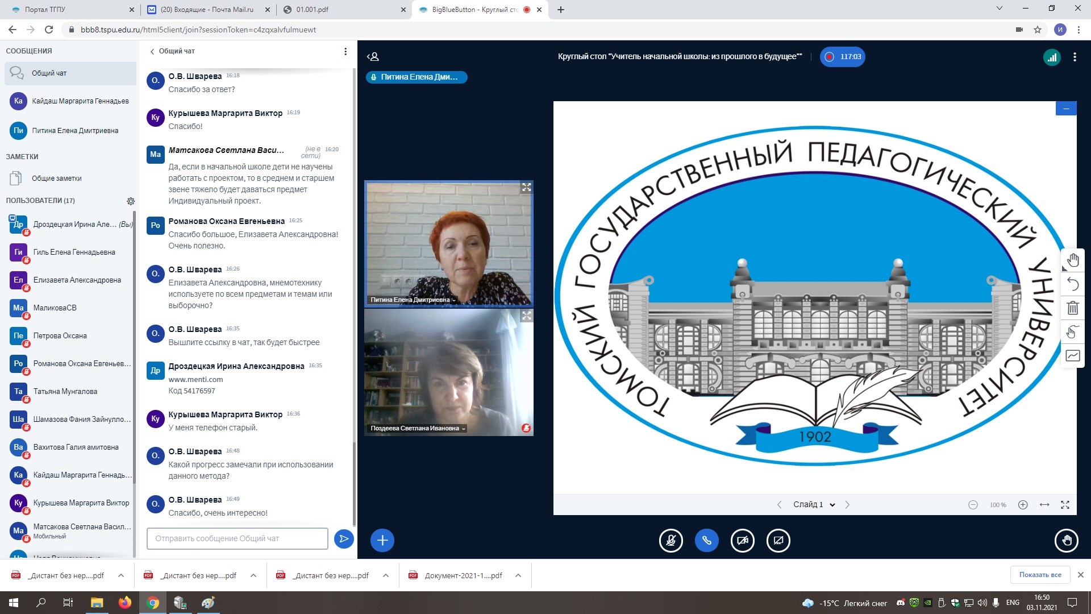The width and height of the screenshot is (1091, 614).
Task: Open the Поздеева Светлана Ивановна webcam name dropdown
Action: (x=418, y=428)
